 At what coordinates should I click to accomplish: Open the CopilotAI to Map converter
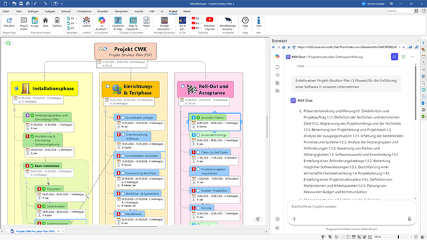pos(118,20)
